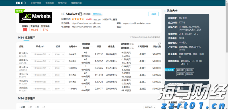
Task: Select the 一天 chart period tab
Action: tap(30, 107)
